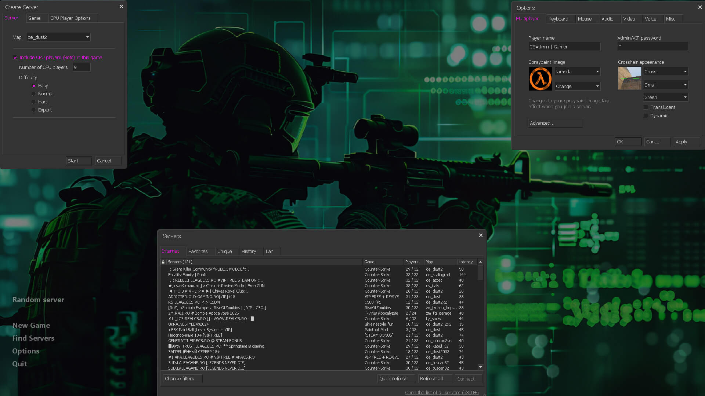705x396 pixels.
Task: Click the scroll up arrow in server list
Action: click(x=480, y=262)
